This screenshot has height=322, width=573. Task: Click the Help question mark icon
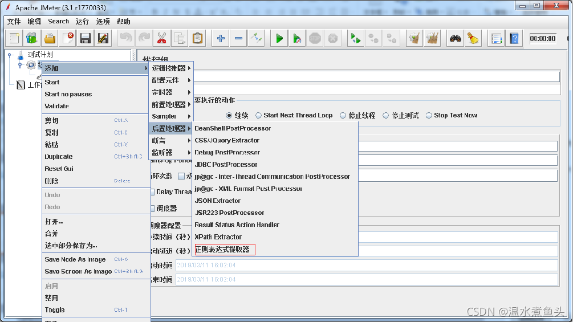click(x=514, y=38)
